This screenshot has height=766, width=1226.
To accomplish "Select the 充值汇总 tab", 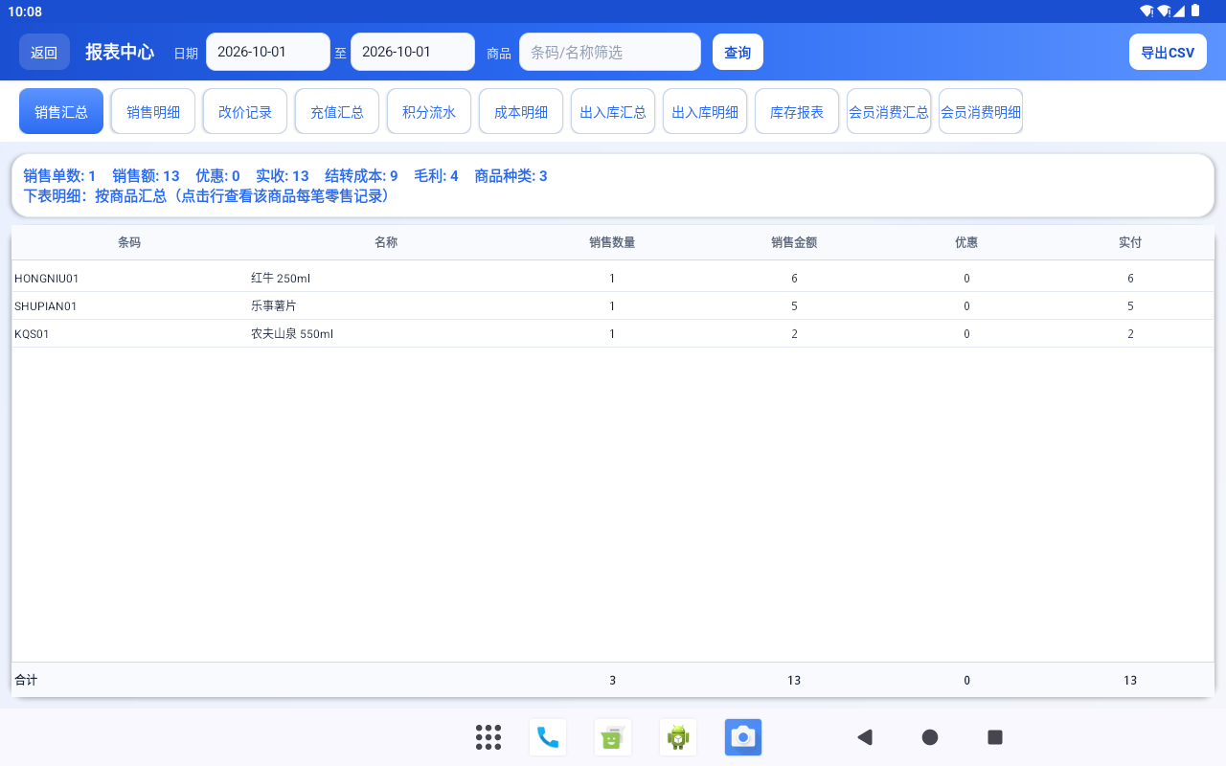I will (x=337, y=112).
